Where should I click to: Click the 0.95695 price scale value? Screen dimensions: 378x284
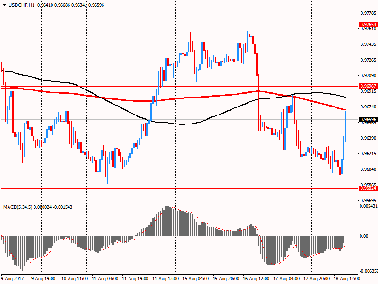pyautogui.click(x=368, y=200)
